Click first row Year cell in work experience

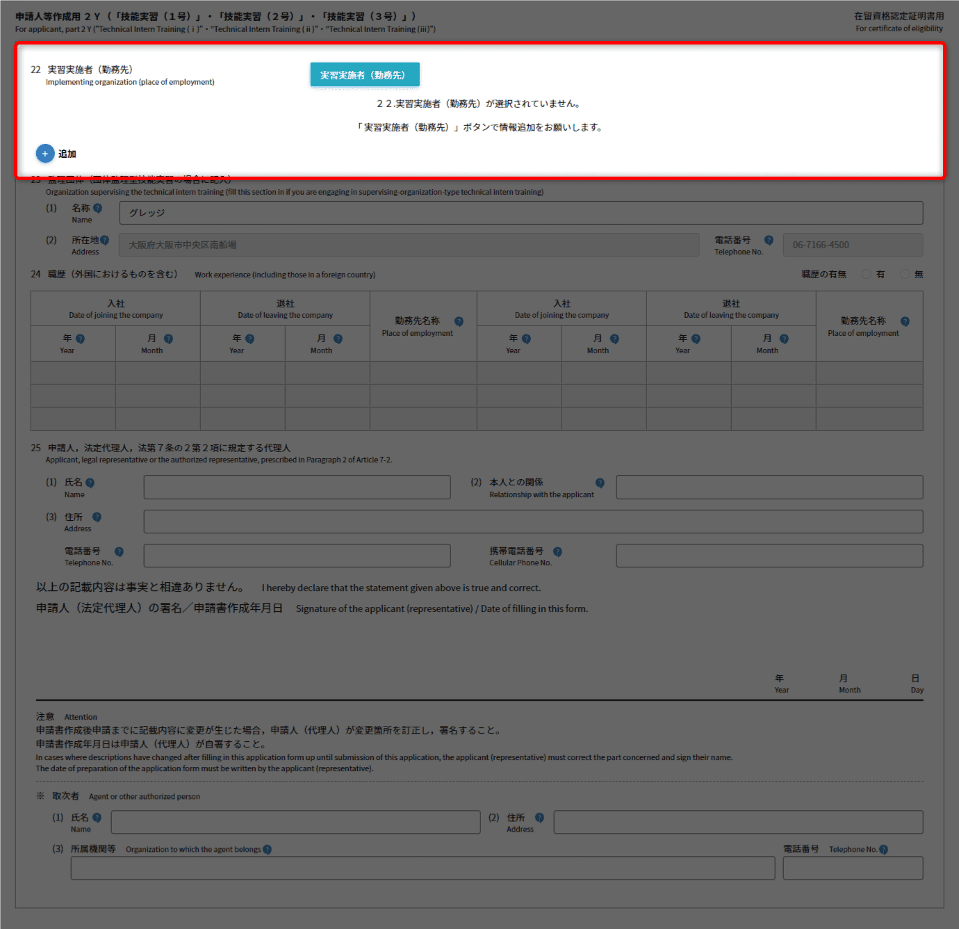[73, 373]
